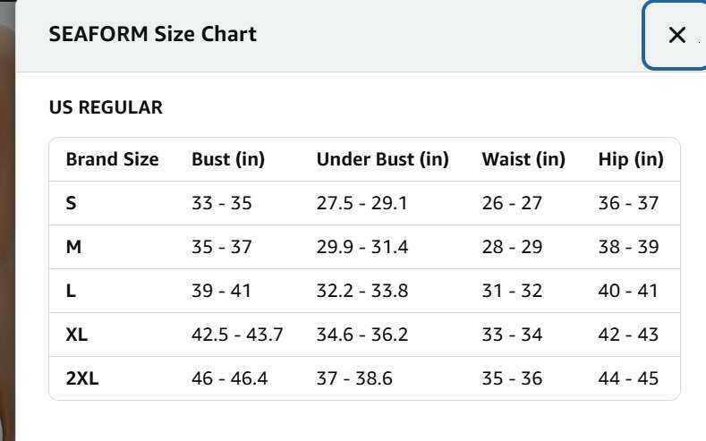Click waist value 28 - 29
This screenshot has width=706, height=441.
point(512,247)
